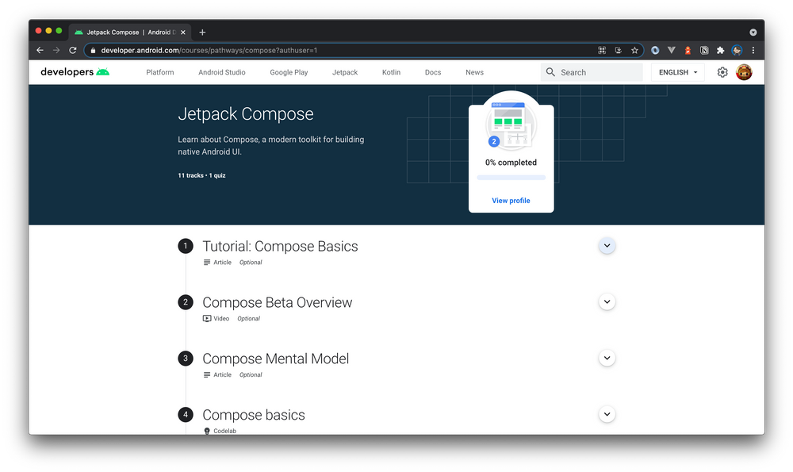
Task: Open the Docs page
Action: click(433, 72)
